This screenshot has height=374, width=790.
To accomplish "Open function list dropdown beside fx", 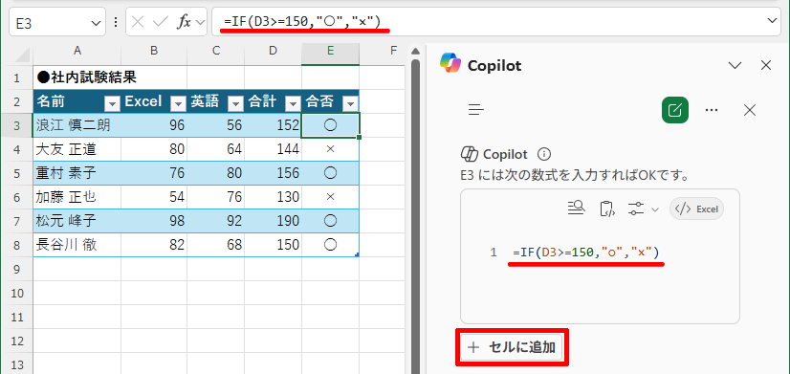I will pos(201,23).
